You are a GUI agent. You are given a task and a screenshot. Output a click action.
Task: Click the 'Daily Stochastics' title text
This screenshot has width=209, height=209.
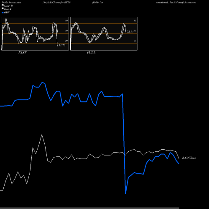11,3
